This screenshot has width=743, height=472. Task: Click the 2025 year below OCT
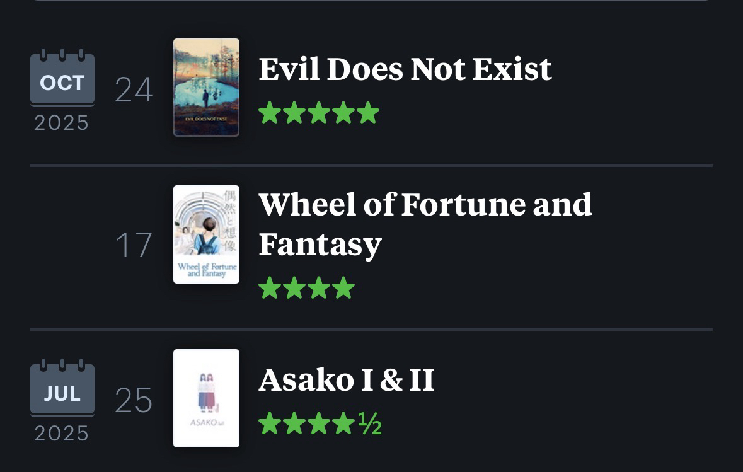[x=62, y=123]
